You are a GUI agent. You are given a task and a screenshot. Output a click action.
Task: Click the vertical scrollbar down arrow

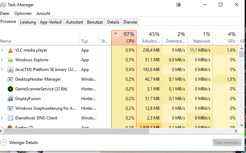[241, 125]
